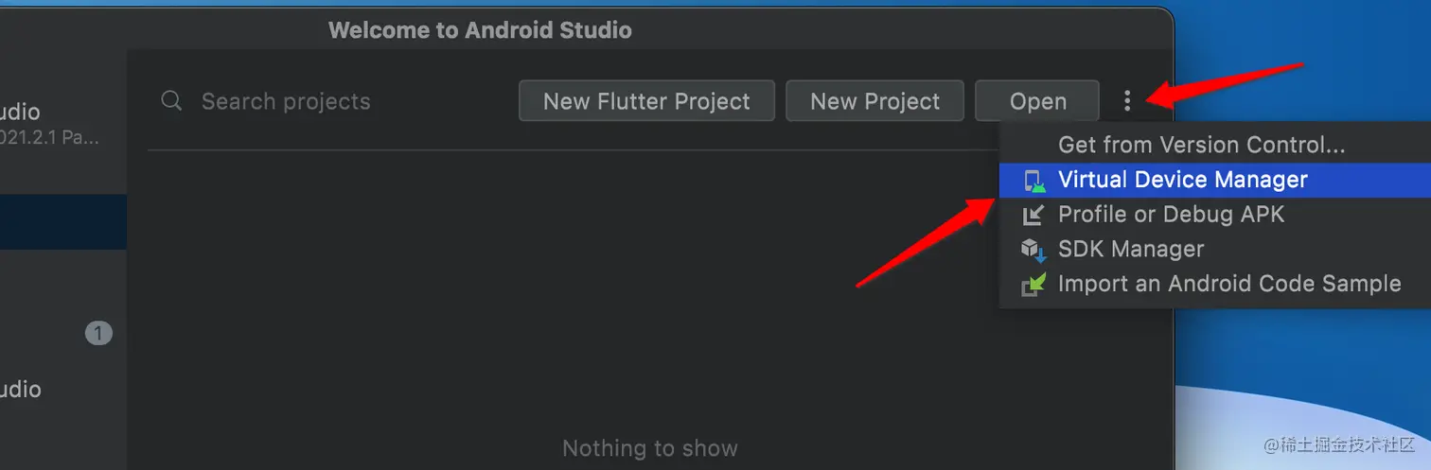This screenshot has height=470, width=1431.
Task: Open the three-dot more actions menu
Action: [x=1126, y=100]
